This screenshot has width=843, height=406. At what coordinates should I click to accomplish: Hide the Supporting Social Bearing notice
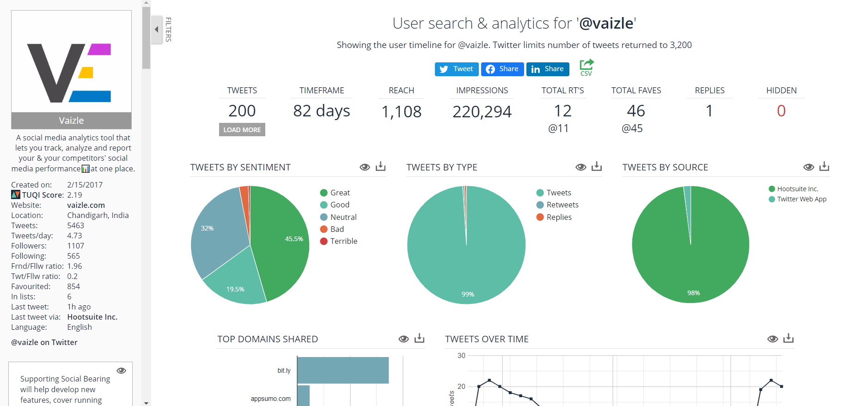coord(122,370)
